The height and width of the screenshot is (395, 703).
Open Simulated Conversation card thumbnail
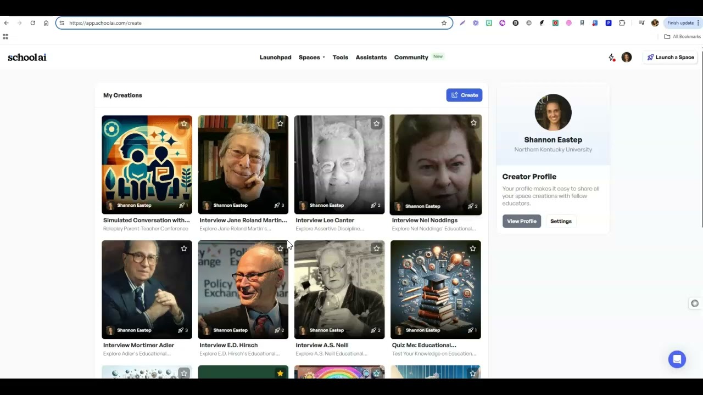[147, 165]
